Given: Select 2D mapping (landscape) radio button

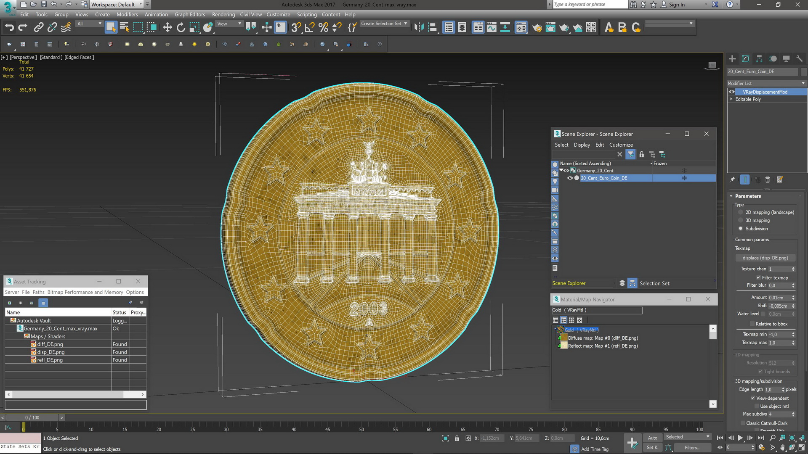Looking at the screenshot, I should point(741,213).
